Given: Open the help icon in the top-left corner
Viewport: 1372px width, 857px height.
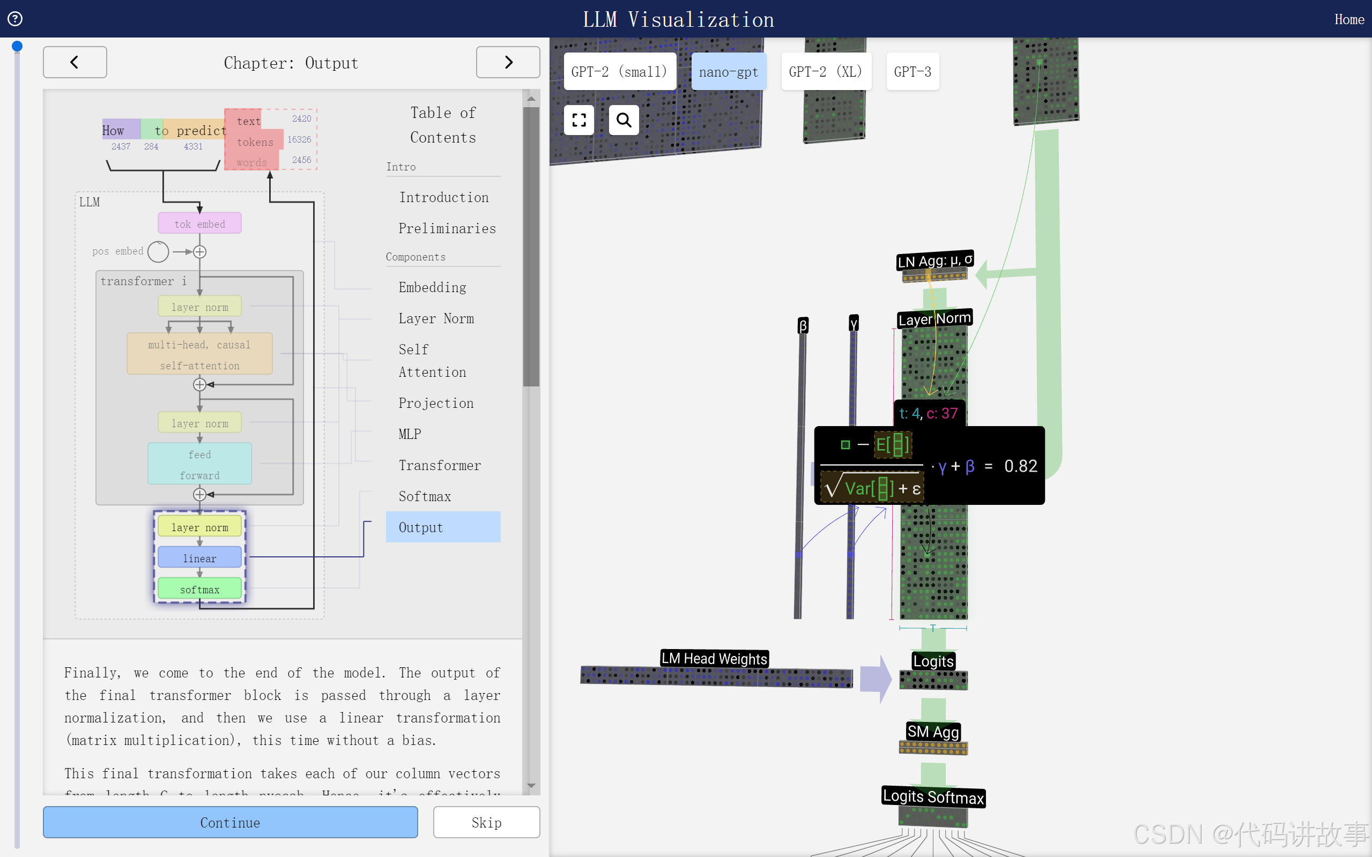Looking at the screenshot, I should (x=16, y=18).
